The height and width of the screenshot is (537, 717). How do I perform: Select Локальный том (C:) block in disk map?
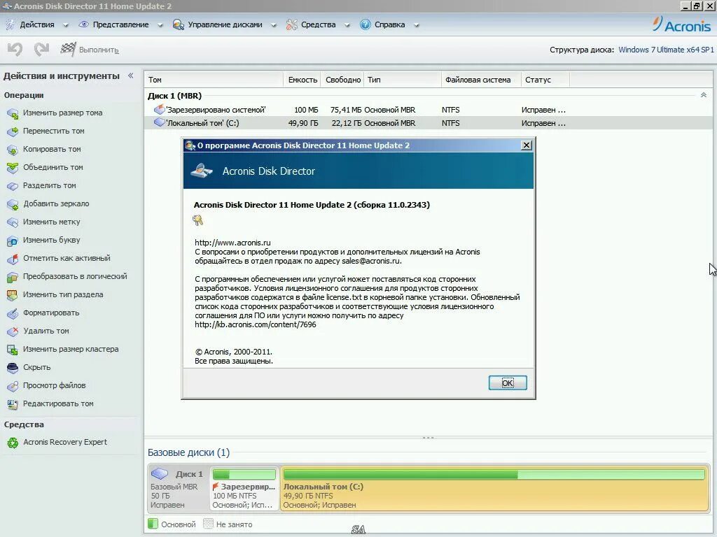(494, 488)
